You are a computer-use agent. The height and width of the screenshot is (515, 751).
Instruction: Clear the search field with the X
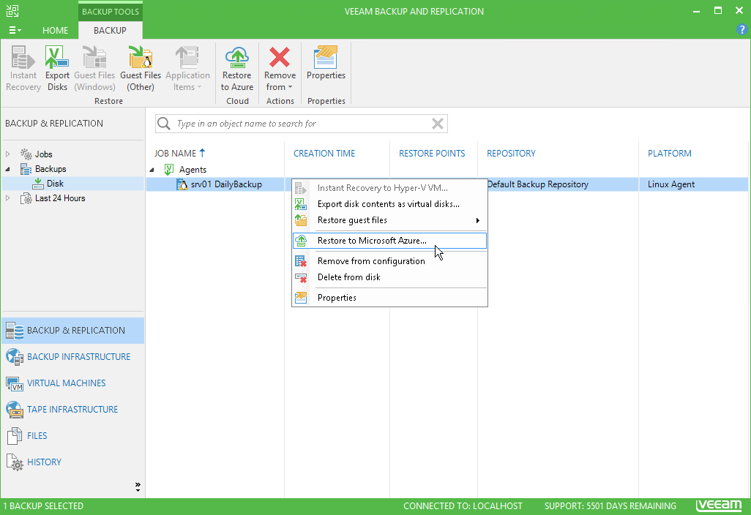click(x=437, y=124)
